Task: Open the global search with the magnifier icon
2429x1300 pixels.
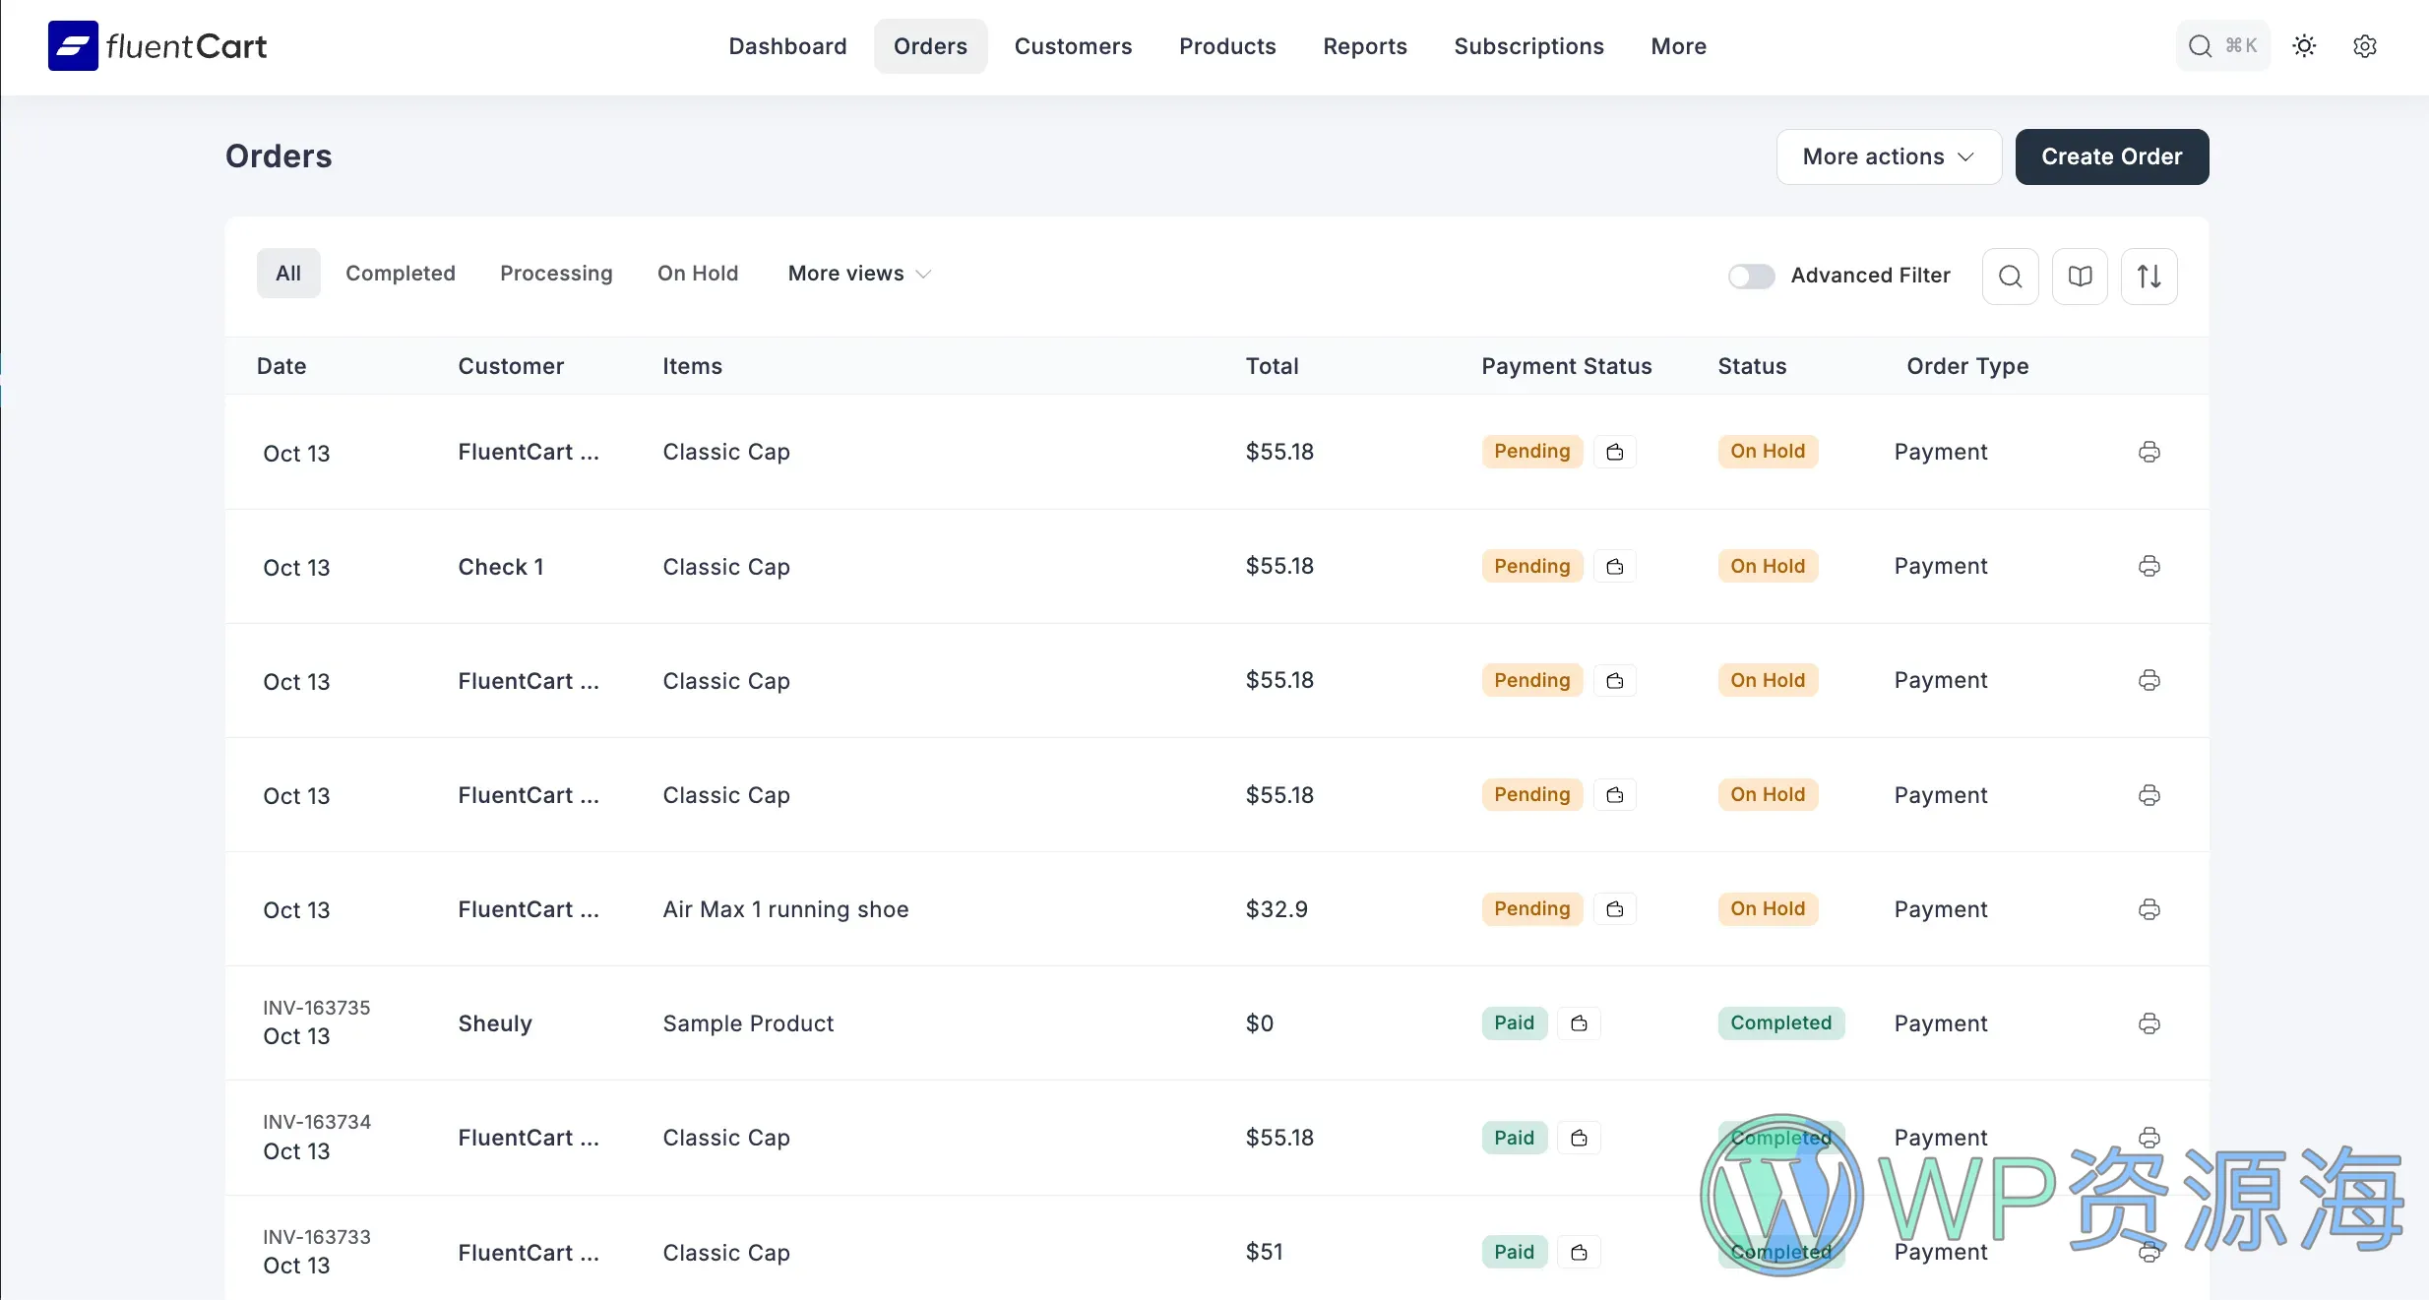Action: pos(2198,45)
